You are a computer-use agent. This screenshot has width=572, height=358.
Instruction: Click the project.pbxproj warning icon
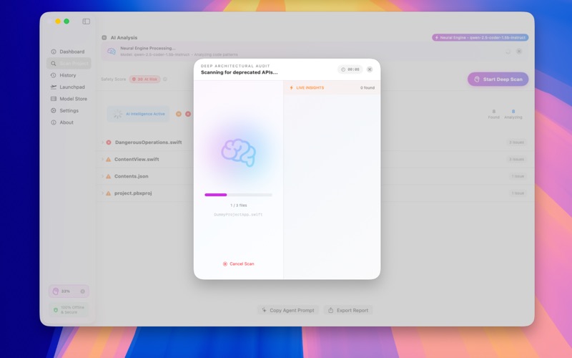click(x=109, y=193)
